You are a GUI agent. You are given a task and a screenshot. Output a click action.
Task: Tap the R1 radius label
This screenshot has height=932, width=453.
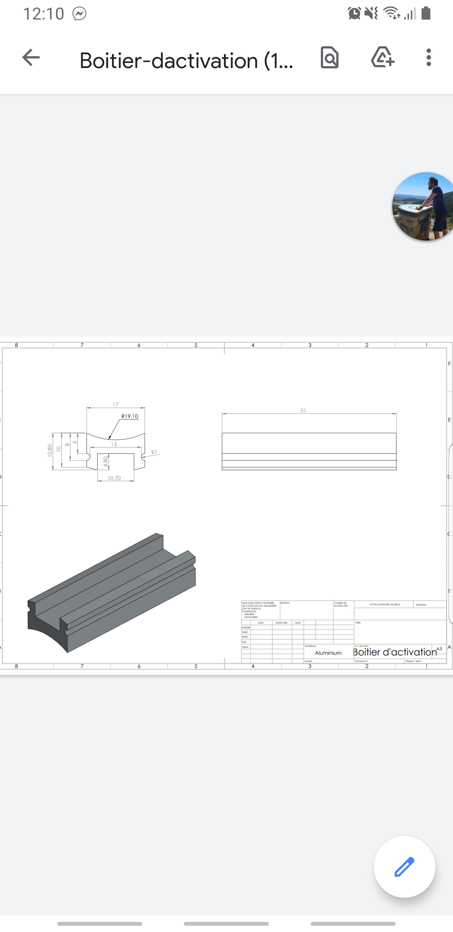click(x=154, y=452)
